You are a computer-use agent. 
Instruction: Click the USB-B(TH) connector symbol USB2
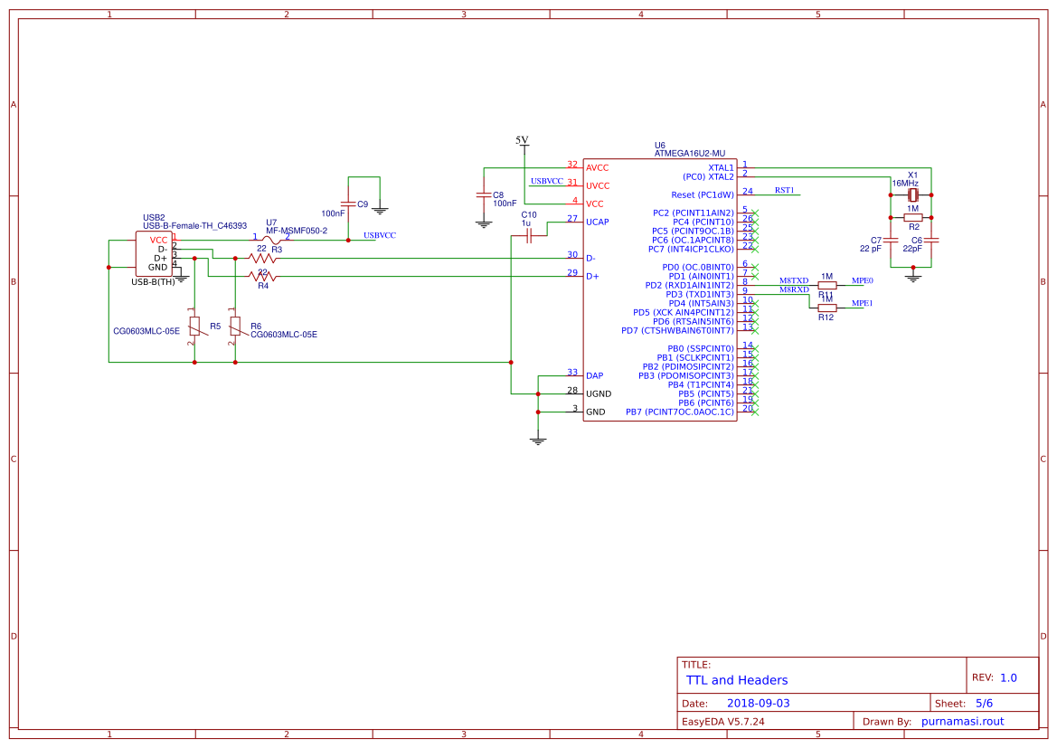(x=156, y=255)
